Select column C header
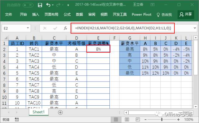The image size is (199, 123). pyautogui.click(x=54, y=38)
